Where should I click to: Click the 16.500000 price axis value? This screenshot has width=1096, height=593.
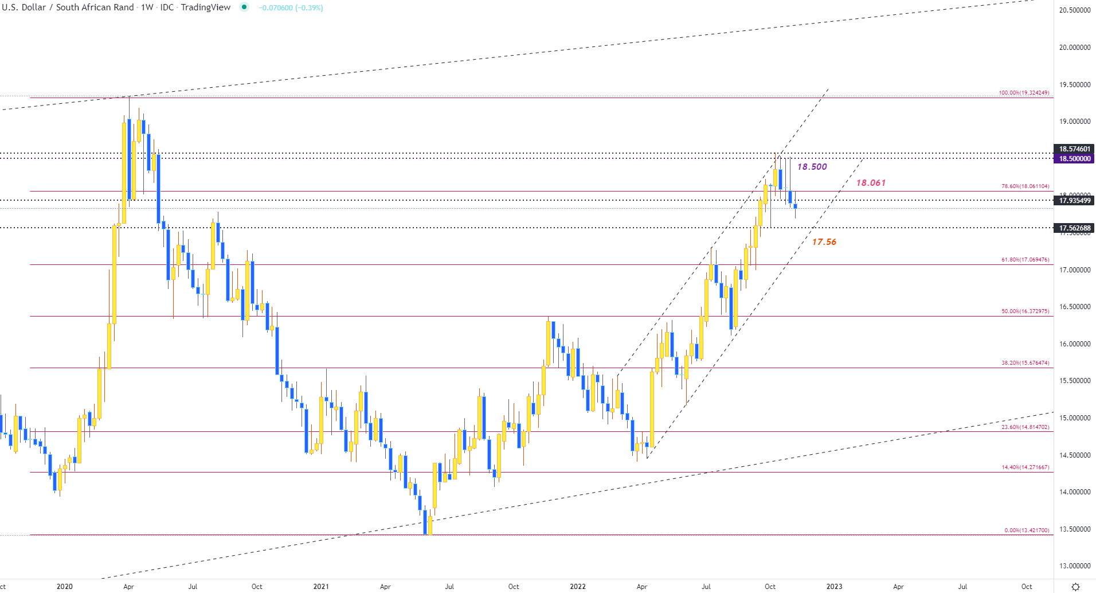1075,307
